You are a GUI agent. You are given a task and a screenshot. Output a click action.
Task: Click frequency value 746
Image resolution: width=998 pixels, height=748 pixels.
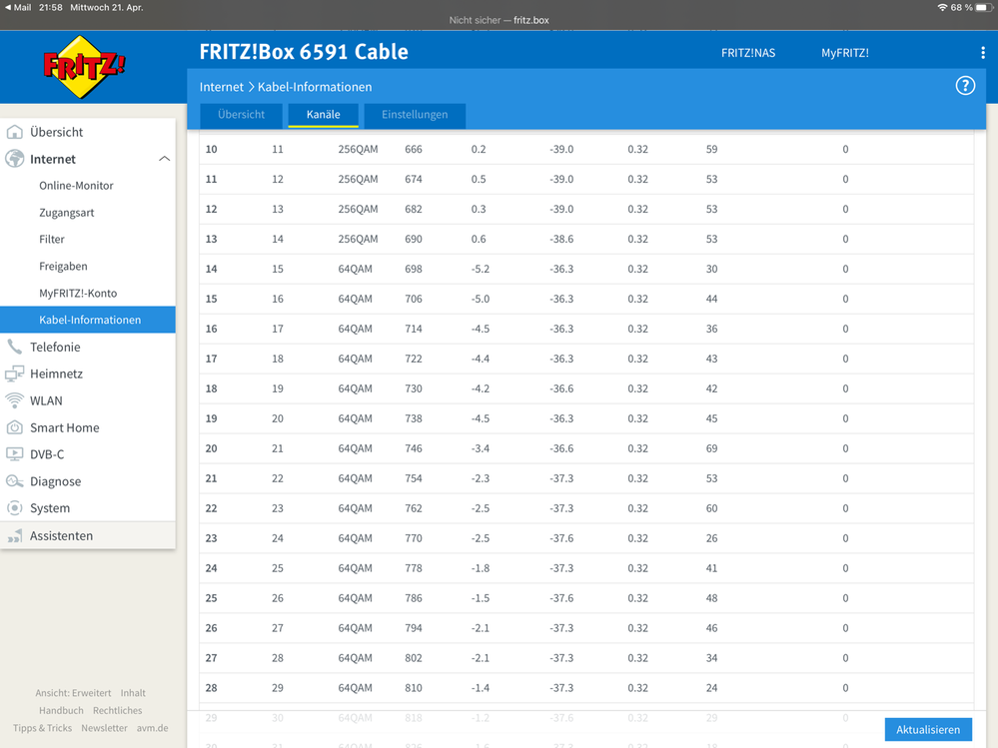click(414, 448)
